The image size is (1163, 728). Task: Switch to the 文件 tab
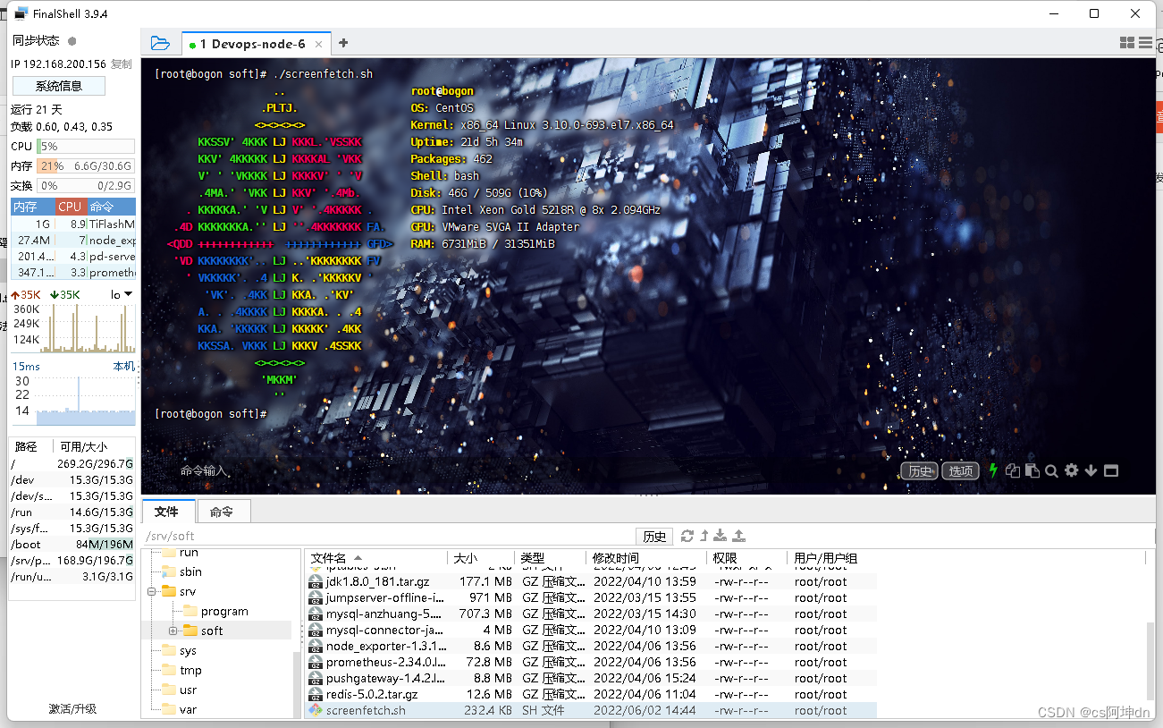[x=166, y=512]
